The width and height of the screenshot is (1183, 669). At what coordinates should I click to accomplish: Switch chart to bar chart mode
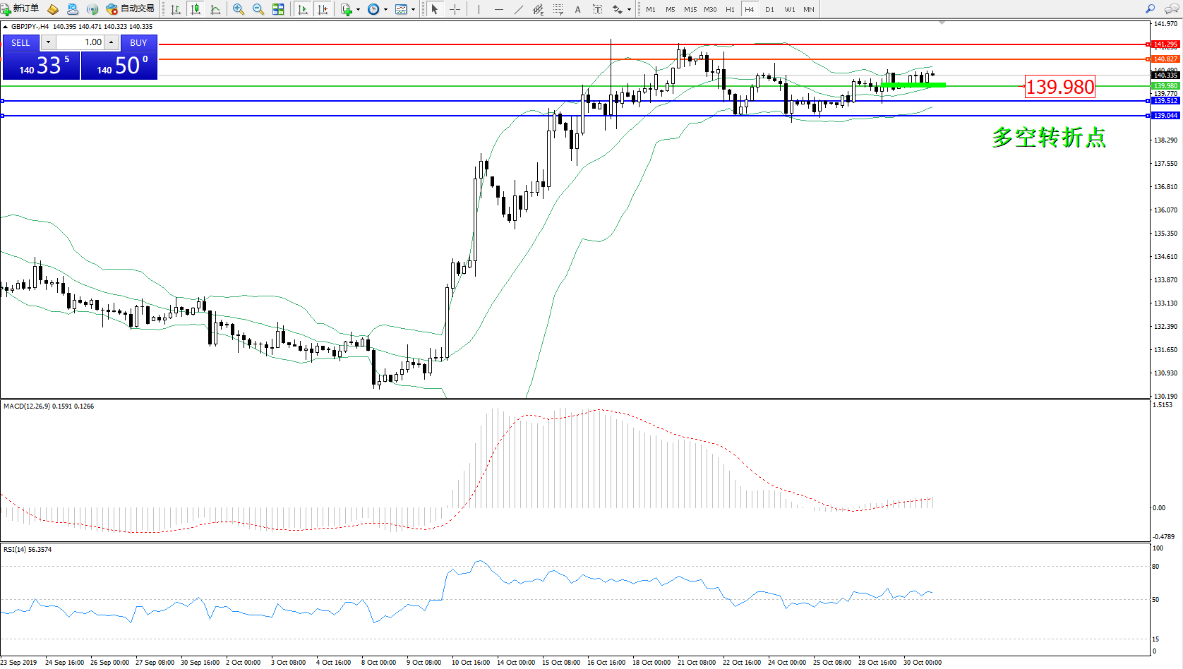[176, 9]
